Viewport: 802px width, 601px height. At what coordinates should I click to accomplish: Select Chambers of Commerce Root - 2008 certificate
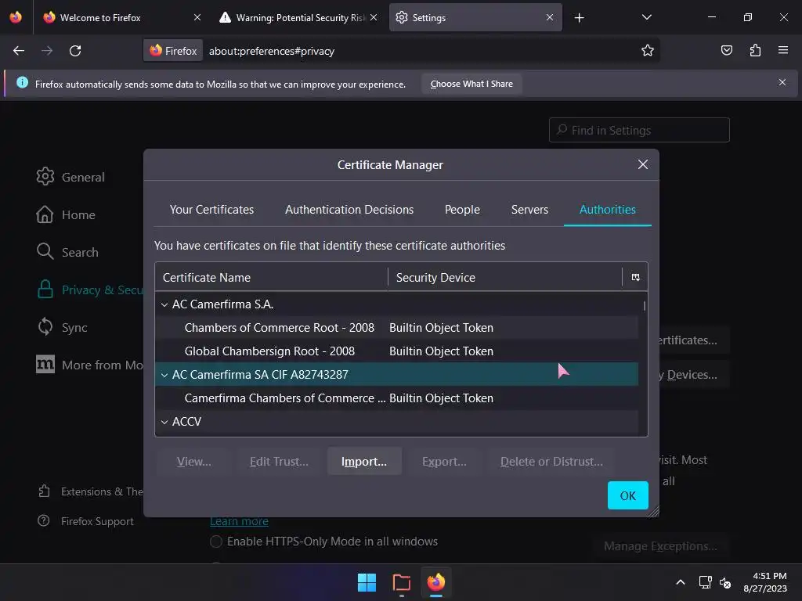click(396, 328)
